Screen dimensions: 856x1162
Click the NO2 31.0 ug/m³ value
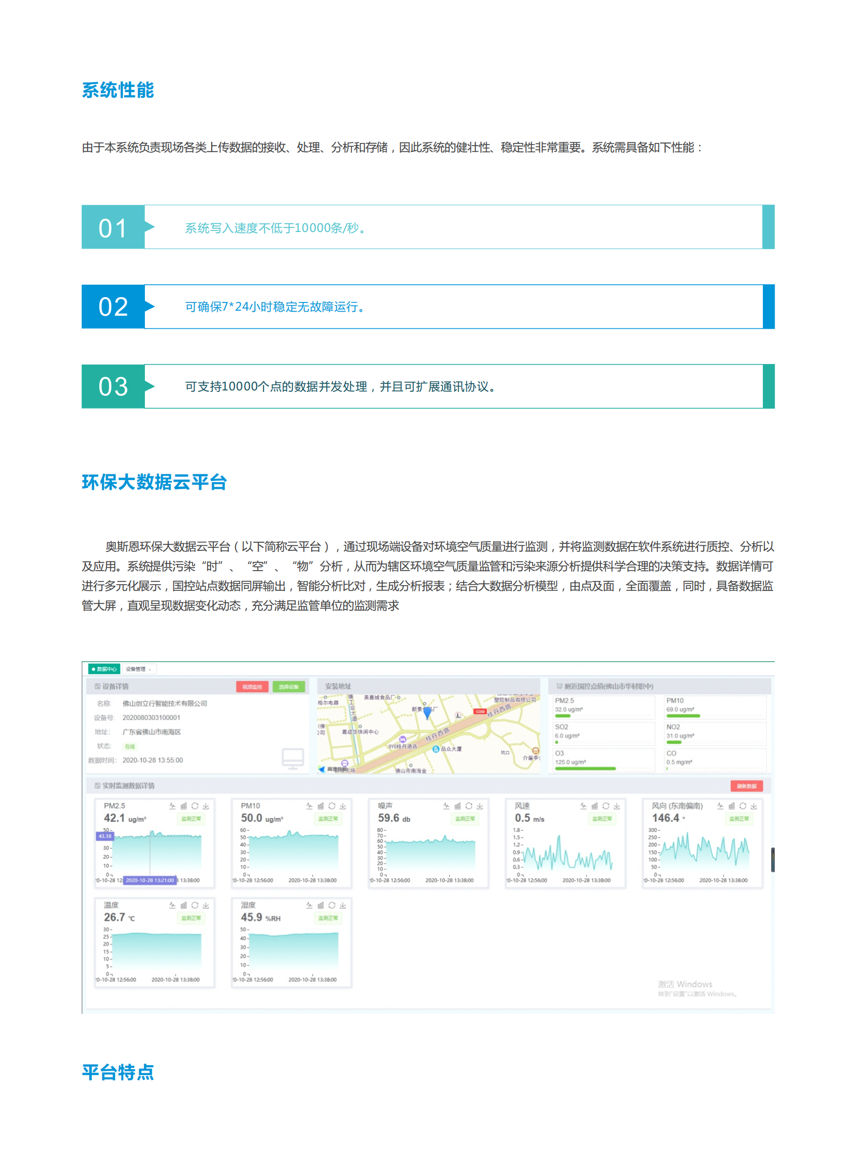pyautogui.click(x=681, y=736)
